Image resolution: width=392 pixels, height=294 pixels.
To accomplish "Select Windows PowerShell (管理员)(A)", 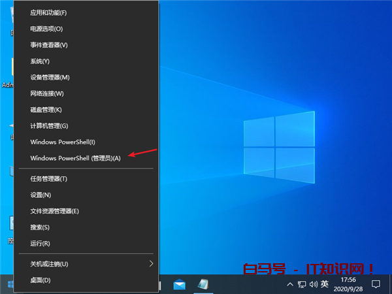I will [75, 158].
